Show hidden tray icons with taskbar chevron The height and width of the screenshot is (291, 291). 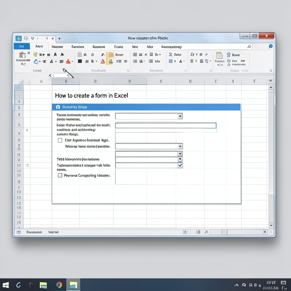tap(236, 285)
